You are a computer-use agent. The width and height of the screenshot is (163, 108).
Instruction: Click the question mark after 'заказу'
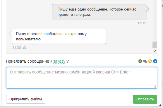click(68, 61)
